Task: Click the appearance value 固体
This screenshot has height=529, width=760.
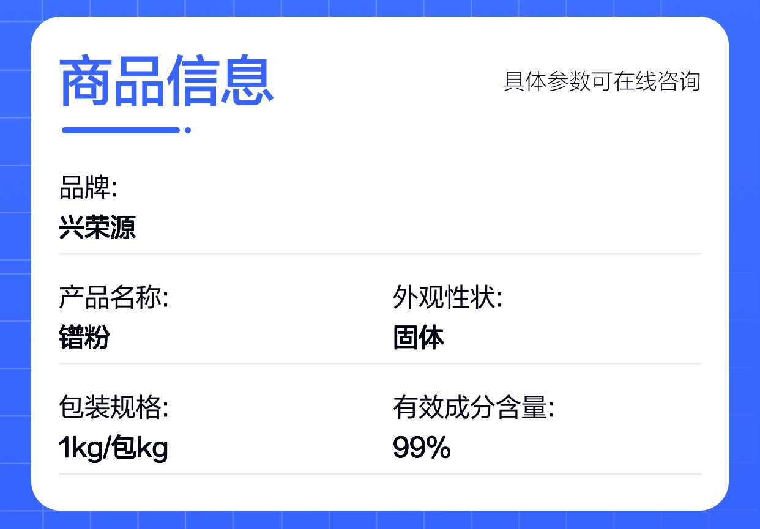Action: tap(419, 338)
